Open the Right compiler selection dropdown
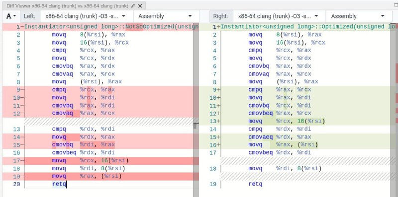Image resolution: width=398 pixels, height=197 pixels. (x=279, y=16)
